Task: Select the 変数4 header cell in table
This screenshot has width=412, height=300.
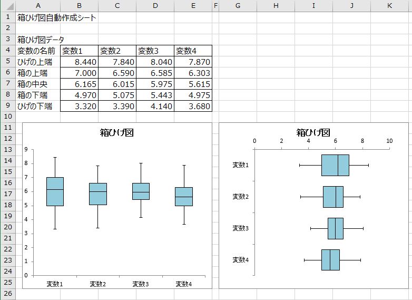Action: (x=193, y=51)
